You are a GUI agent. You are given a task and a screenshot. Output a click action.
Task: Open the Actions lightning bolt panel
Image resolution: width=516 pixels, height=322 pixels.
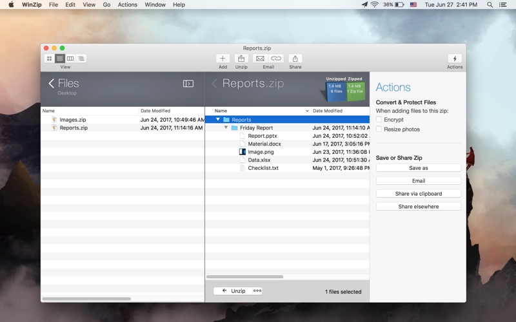click(454, 59)
